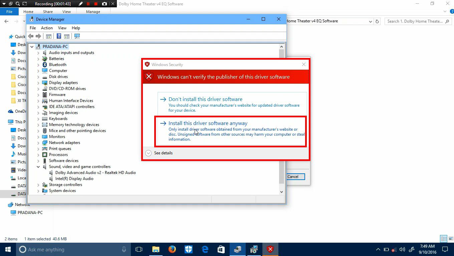Show hidden tray icons chevron
This screenshot has width=454, height=256.
[378, 249]
